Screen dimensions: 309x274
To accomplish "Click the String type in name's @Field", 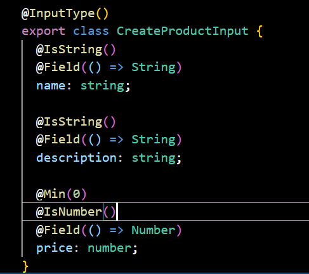I will pyautogui.click(x=154, y=68).
